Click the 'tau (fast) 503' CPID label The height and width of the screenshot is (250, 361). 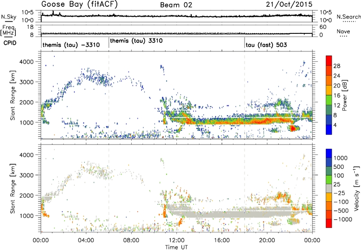[x=266, y=45]
